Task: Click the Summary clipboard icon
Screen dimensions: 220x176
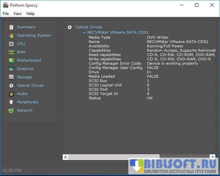Action: [x=11, y=27]
